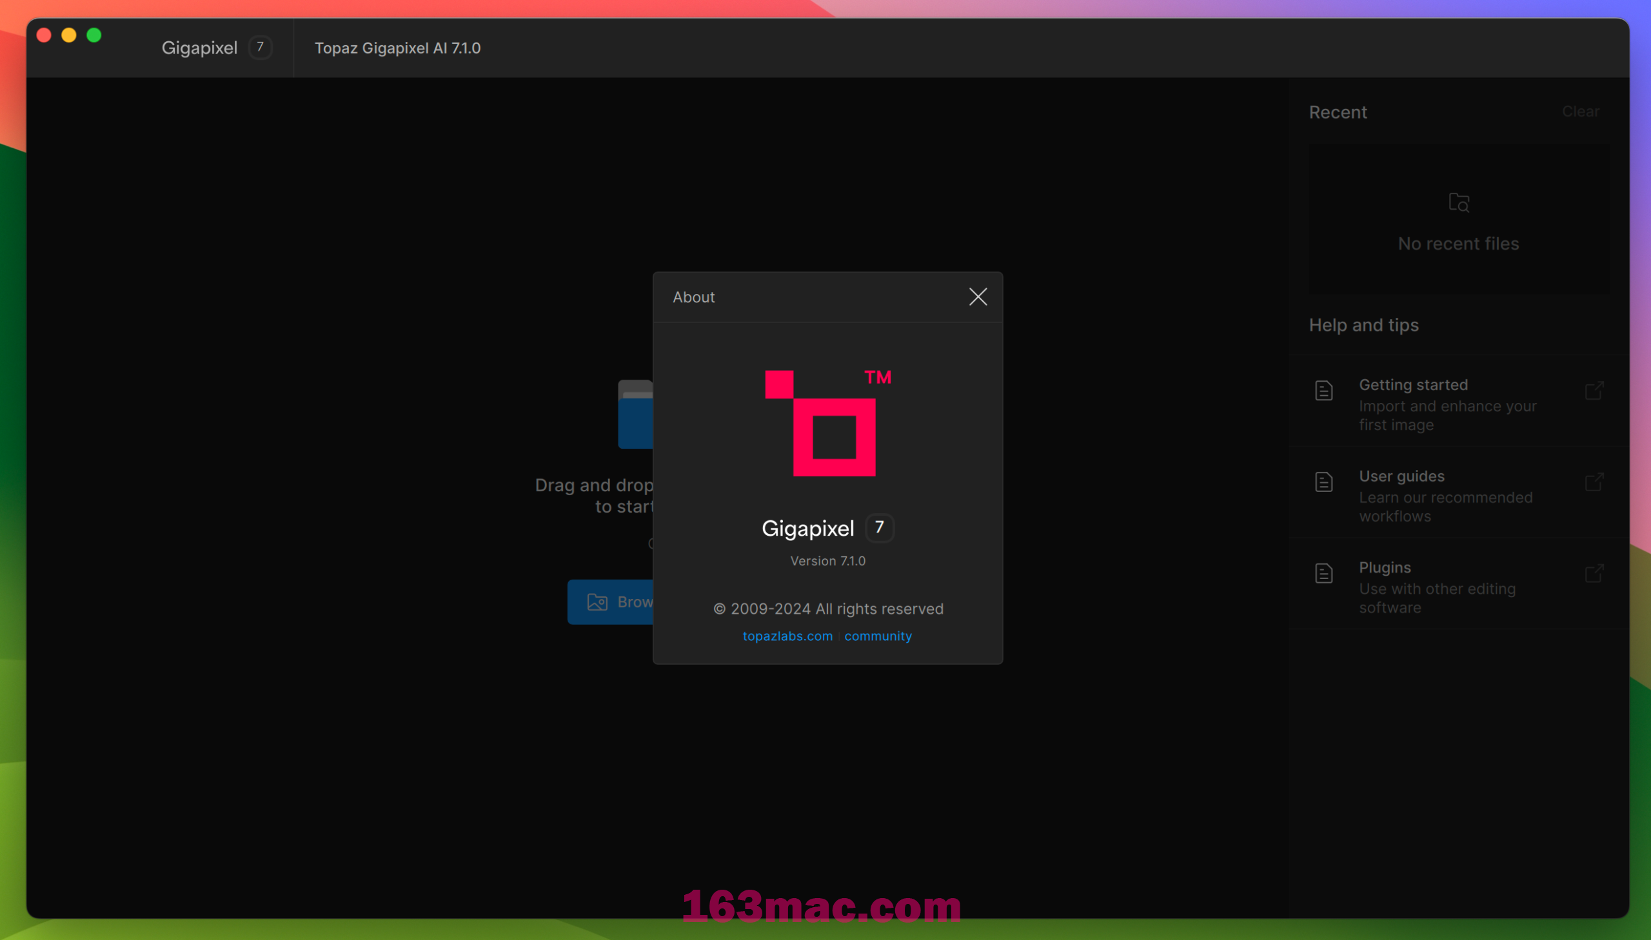The width and height of the screenshot is (1651, 940).
Task: Click the No recent files folder icon
Action: point(1459,202)
